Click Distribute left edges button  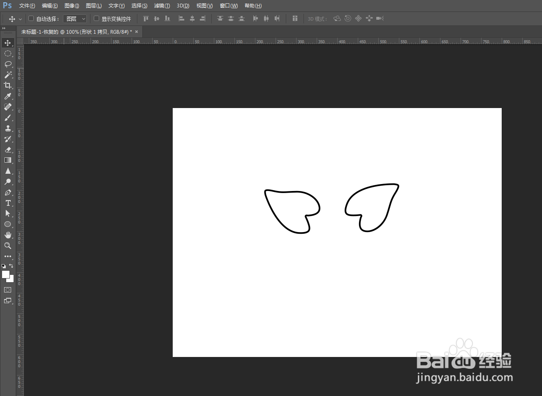255,18
